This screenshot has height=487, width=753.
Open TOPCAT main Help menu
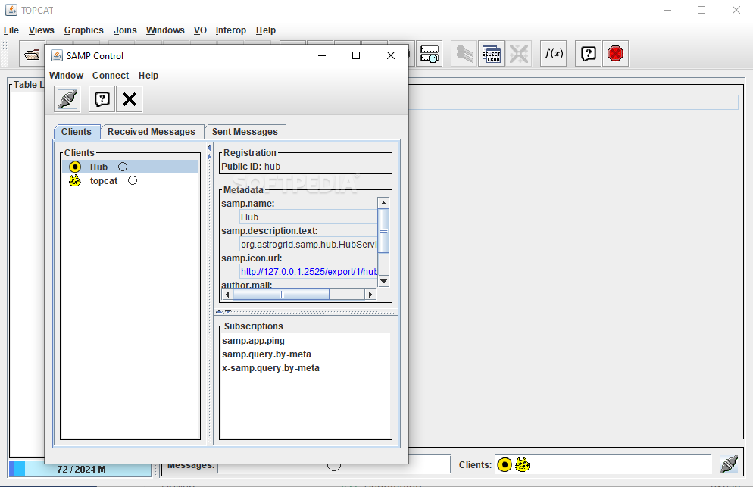(x=266, y=30)
